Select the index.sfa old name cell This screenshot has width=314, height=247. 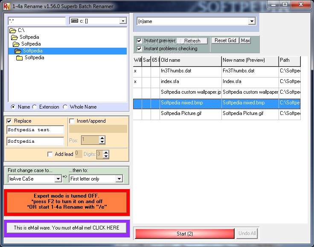coord(190,83)
